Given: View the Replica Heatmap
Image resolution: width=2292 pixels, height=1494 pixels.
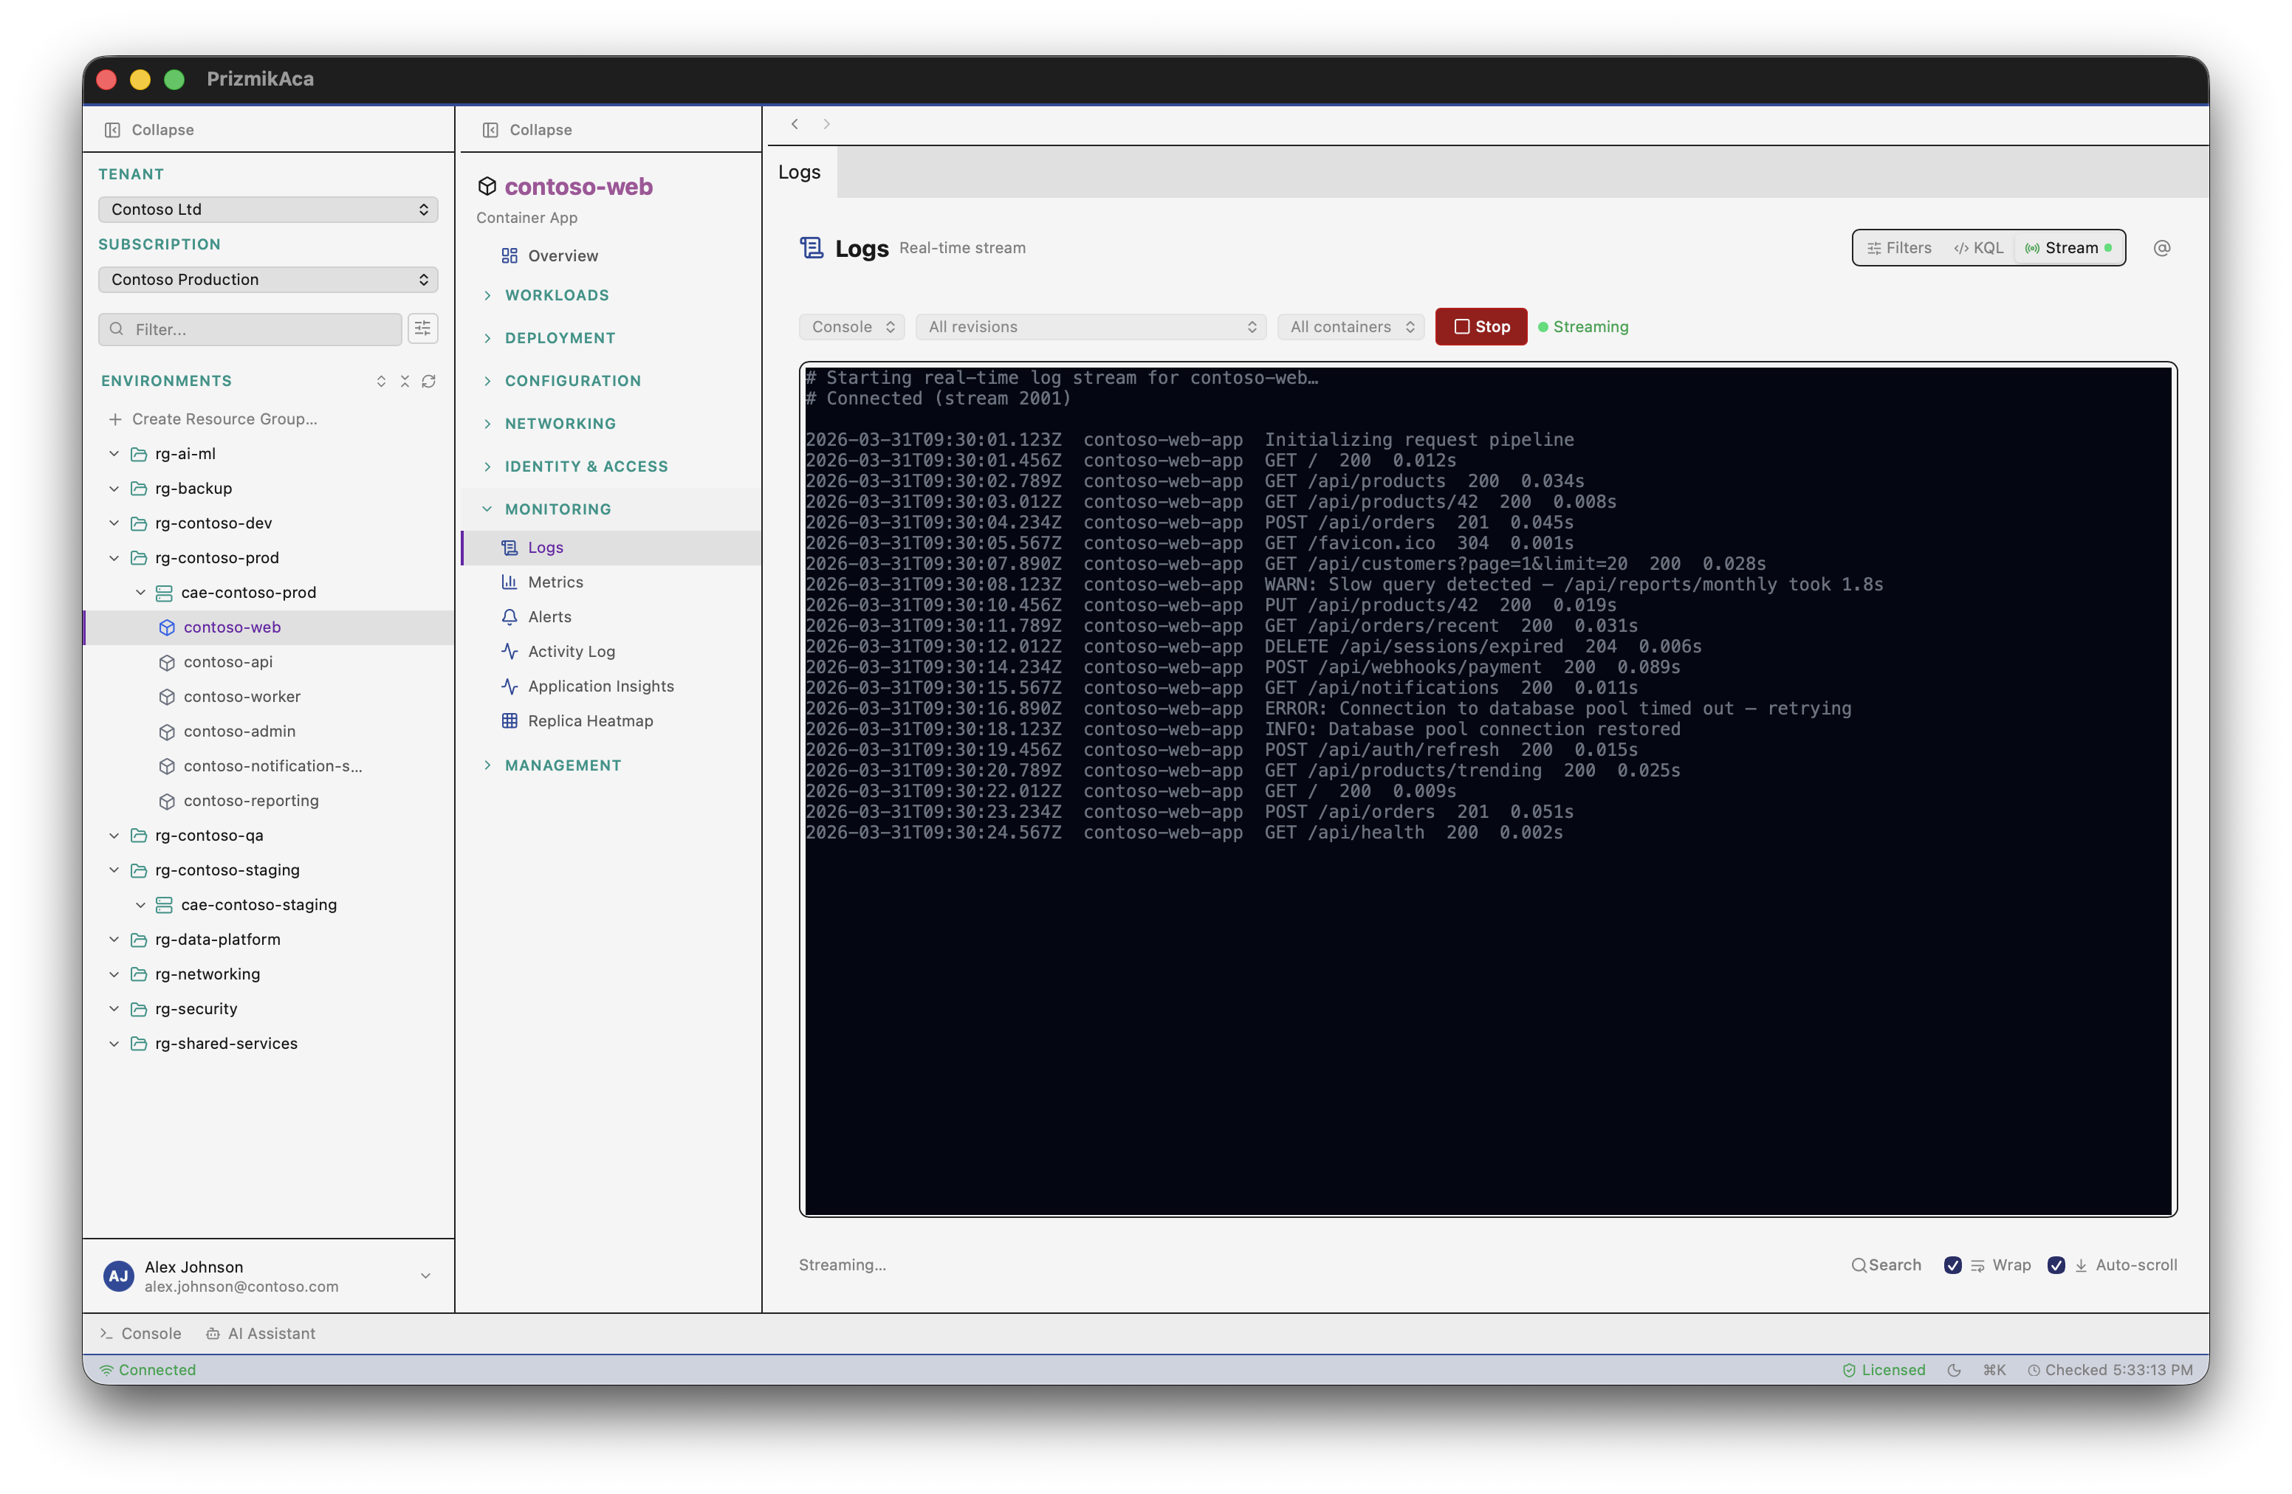Looking at the screenshot, I should 589,720.
